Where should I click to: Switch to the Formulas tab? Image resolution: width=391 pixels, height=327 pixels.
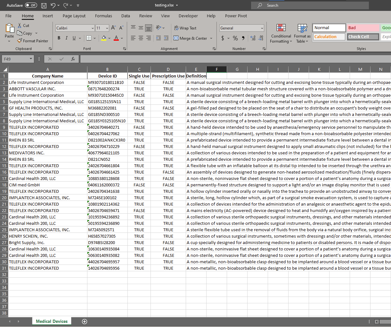click(103, 16)
